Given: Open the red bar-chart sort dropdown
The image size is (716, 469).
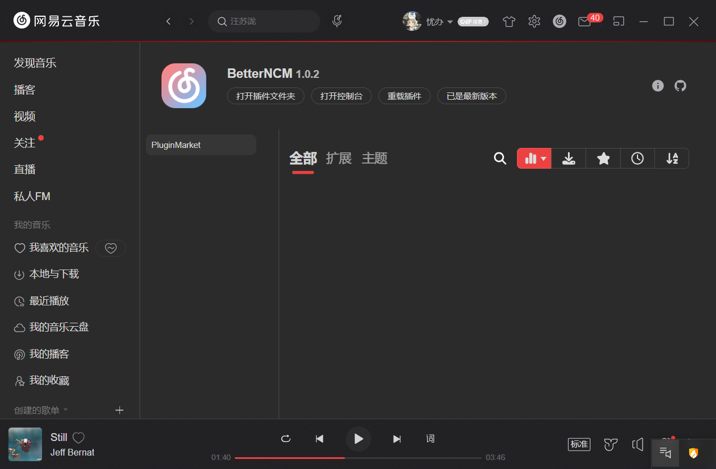Looking at the screenshot, I should point(534,159).
